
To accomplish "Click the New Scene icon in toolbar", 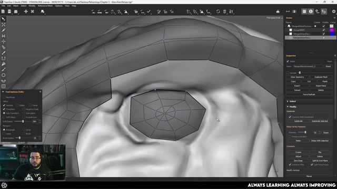I will click(3, 12).
